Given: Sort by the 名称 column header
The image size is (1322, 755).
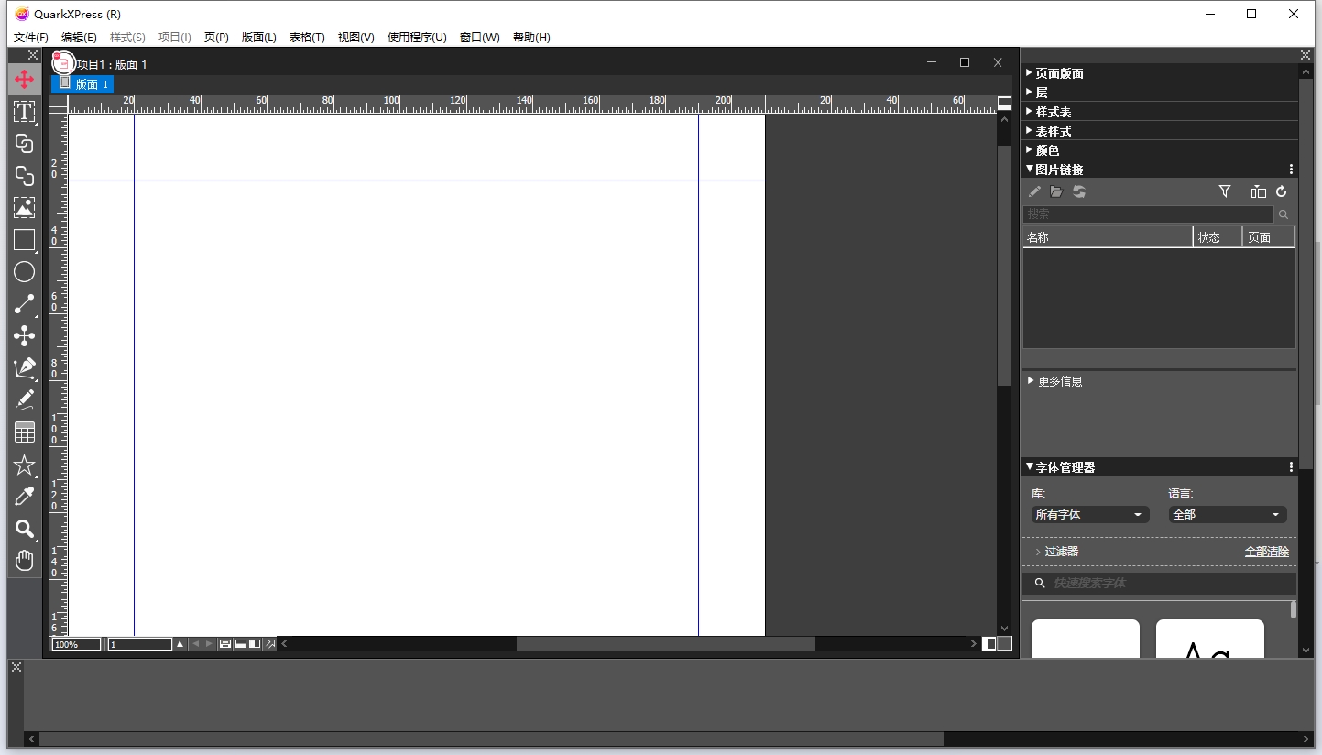Looking at the screenshot, I should click(x=1108, y=237).
